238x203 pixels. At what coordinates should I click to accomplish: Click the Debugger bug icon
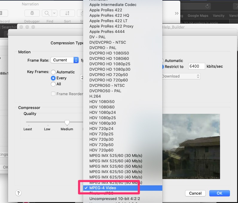pos(32,13)
